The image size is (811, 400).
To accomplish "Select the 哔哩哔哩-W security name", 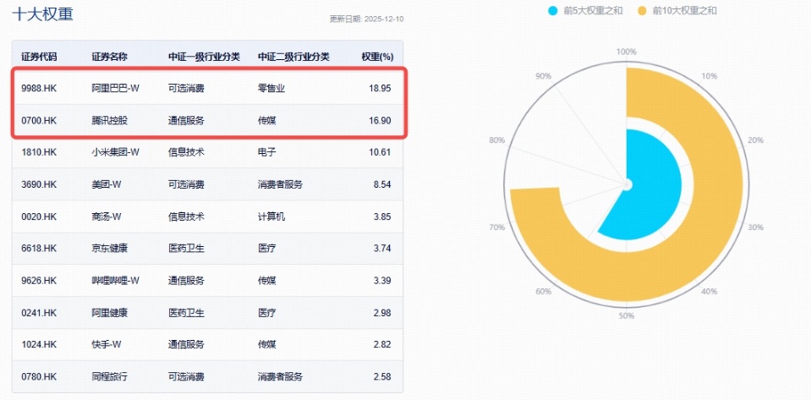I will pyautogui.click(x=115, y=281).
